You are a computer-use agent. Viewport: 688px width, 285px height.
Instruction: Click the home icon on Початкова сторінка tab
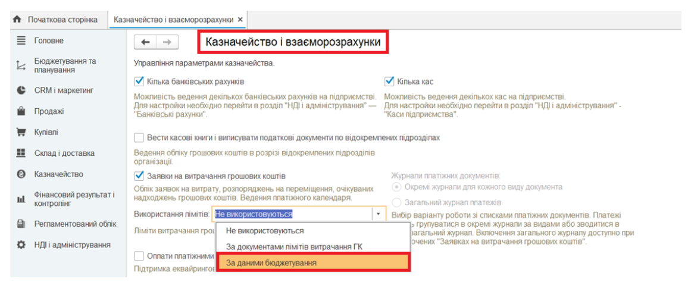pos(17,20)
